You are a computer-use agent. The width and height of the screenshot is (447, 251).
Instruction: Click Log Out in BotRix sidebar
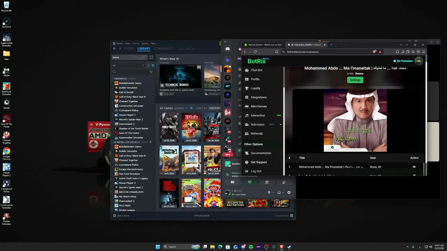point(256,171)
